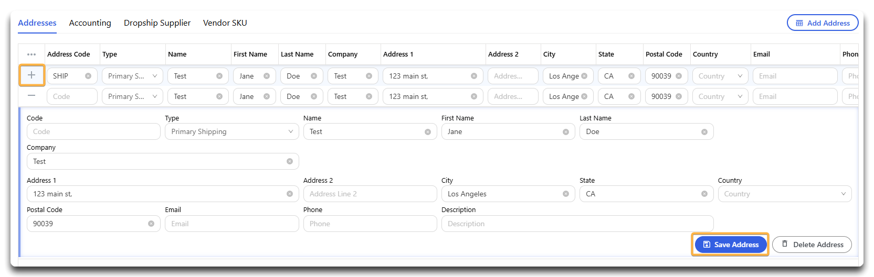Switch to the Dropship Supplier tab
874x277 pixels.
coord(157,23)
